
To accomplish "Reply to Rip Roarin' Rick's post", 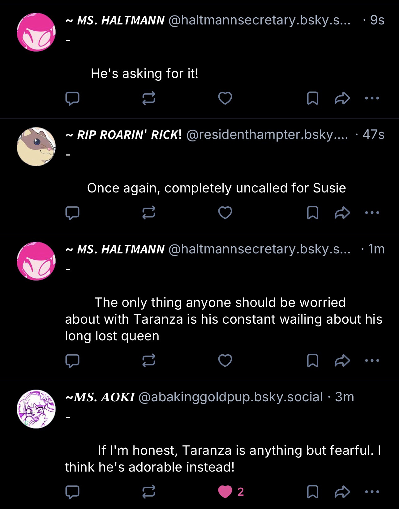I will [72, 213].
